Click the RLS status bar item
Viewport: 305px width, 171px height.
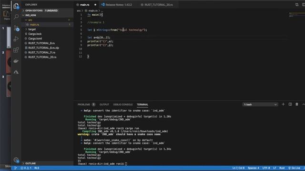coord(37,168)
